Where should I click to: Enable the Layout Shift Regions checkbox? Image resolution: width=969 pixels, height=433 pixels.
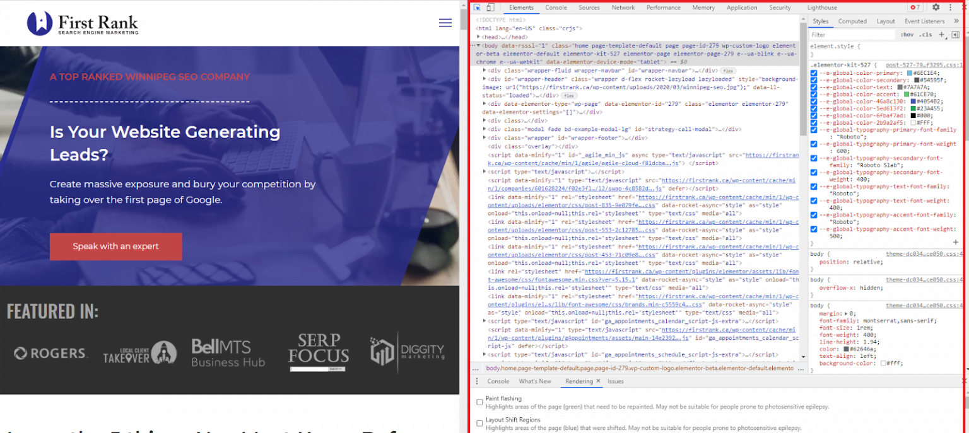[480, 423]
